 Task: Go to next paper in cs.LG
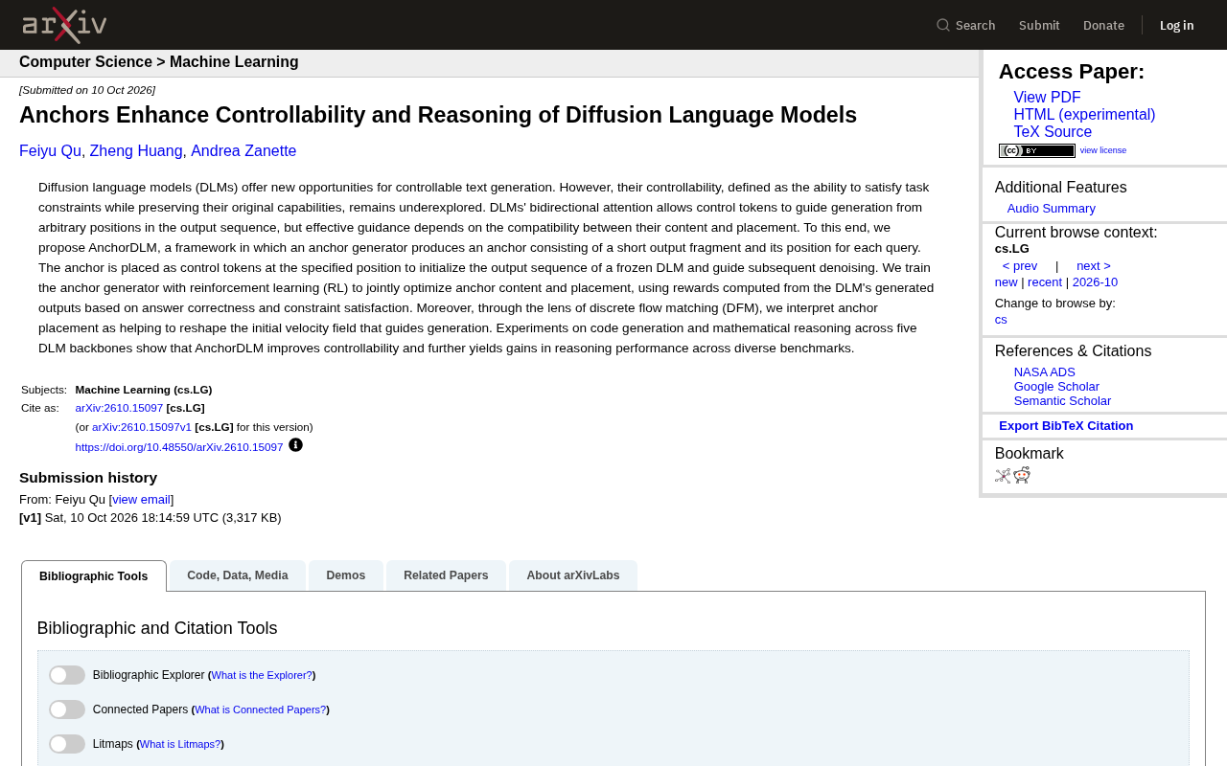point(1094,266)
